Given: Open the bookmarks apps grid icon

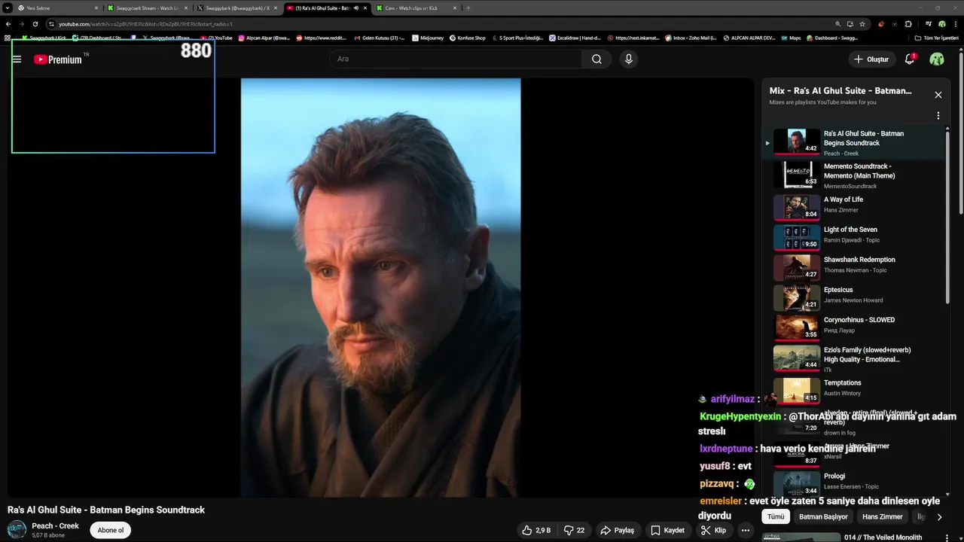Looking at the screenshot, I should pos(8,38).
